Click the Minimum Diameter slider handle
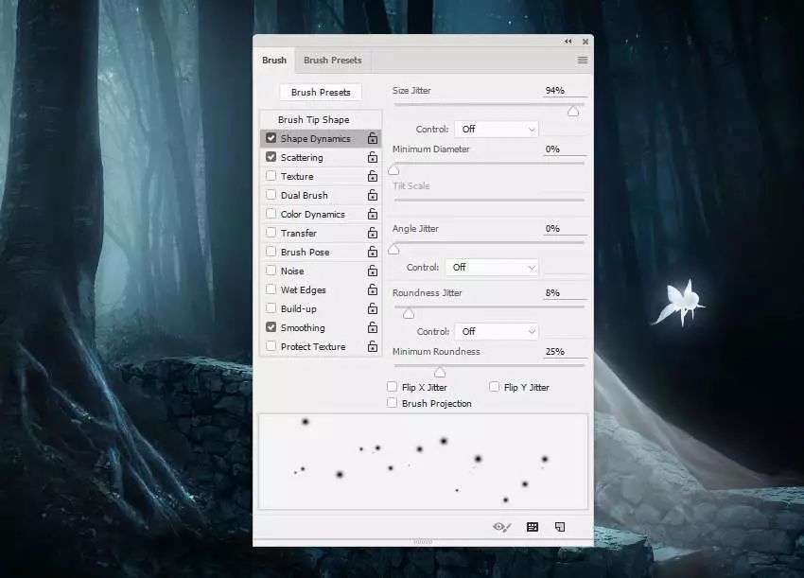 tap(393, 169)
